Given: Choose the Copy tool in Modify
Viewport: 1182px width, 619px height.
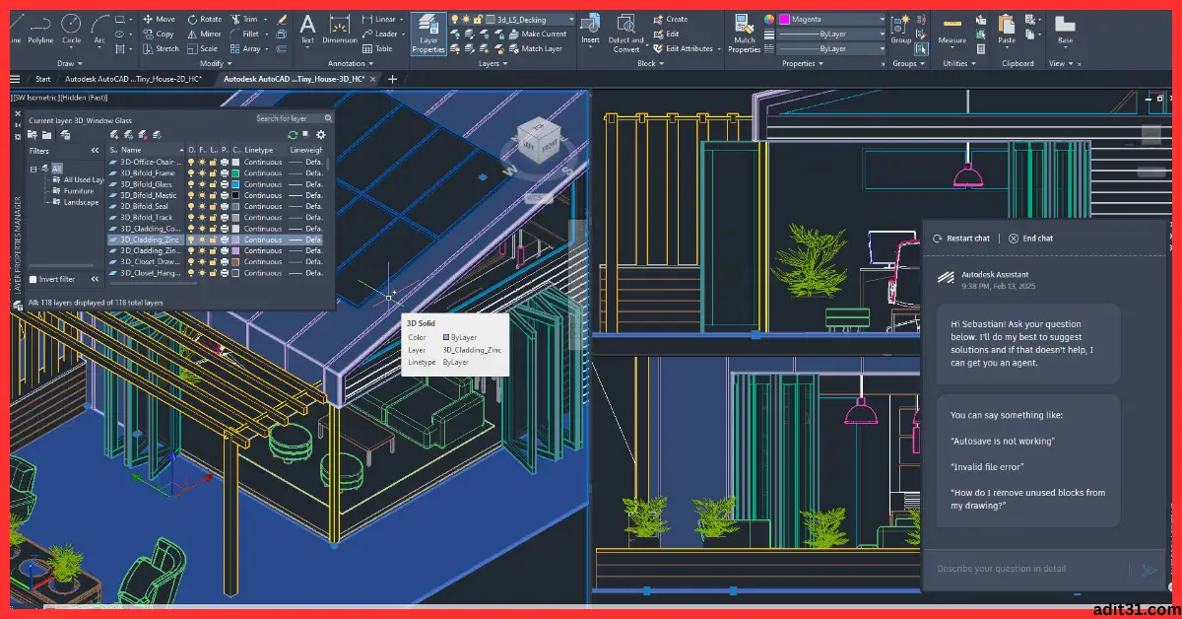Looking at the screenshot, I should click(x=159, y=34).
